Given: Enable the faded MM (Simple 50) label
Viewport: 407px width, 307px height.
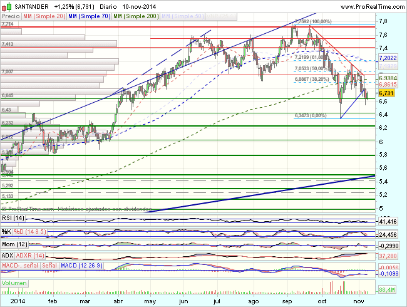Looking at the screenshot, I should click(x=182, y=16).
